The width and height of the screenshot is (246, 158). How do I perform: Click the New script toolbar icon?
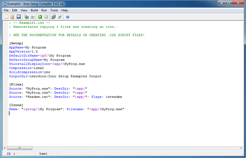click(x=6, y=17)
